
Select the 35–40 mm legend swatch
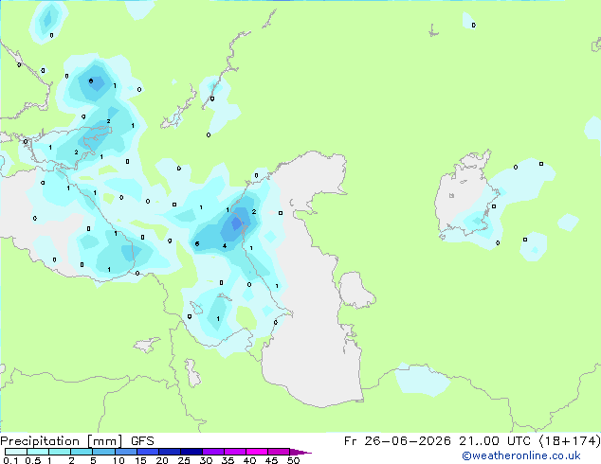pos(235,452)
